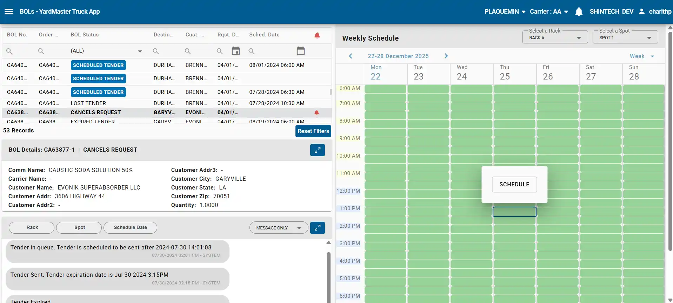Screen dimensions: 673x303
Task: Click the red bell alert column header
Action: pos(317,35)
